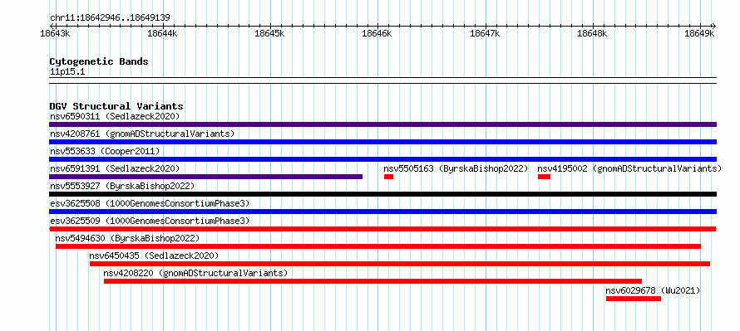Open the nsv5505163 (ByrskaBishop2022) label
The height and width of the screenshot is (331, 740).
(456, 168)
